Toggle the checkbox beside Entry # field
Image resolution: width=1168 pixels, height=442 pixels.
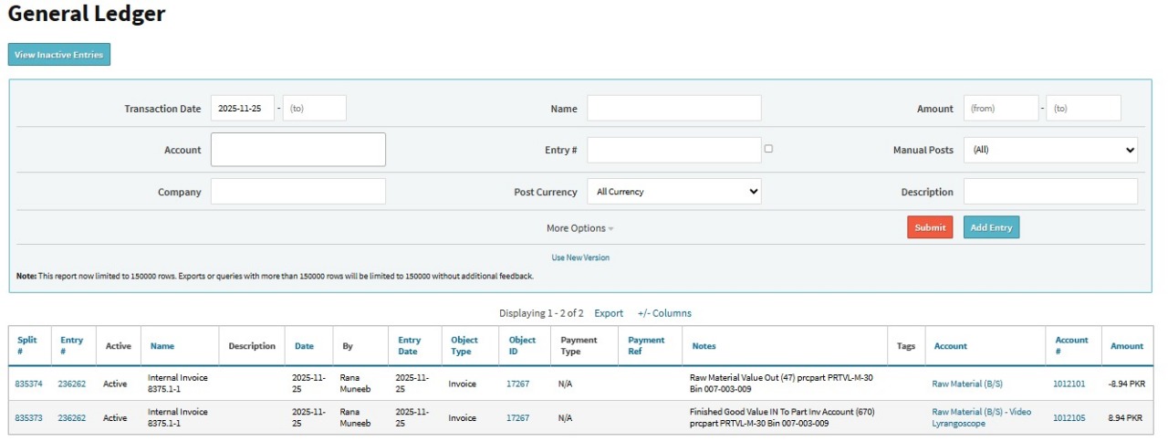(768, 149)
